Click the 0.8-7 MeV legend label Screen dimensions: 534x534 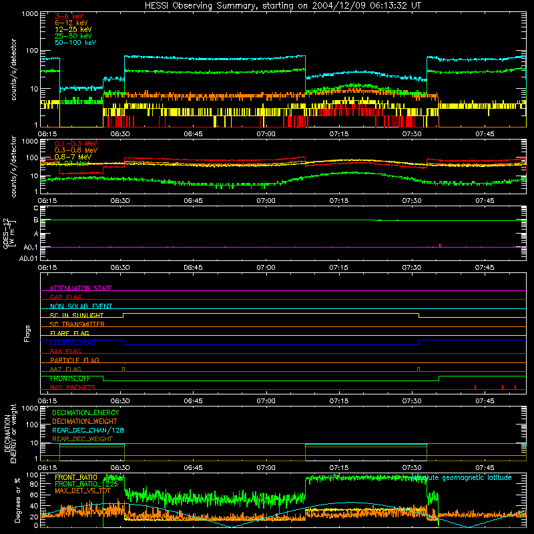pyautogui.click(x=73, y=157)
